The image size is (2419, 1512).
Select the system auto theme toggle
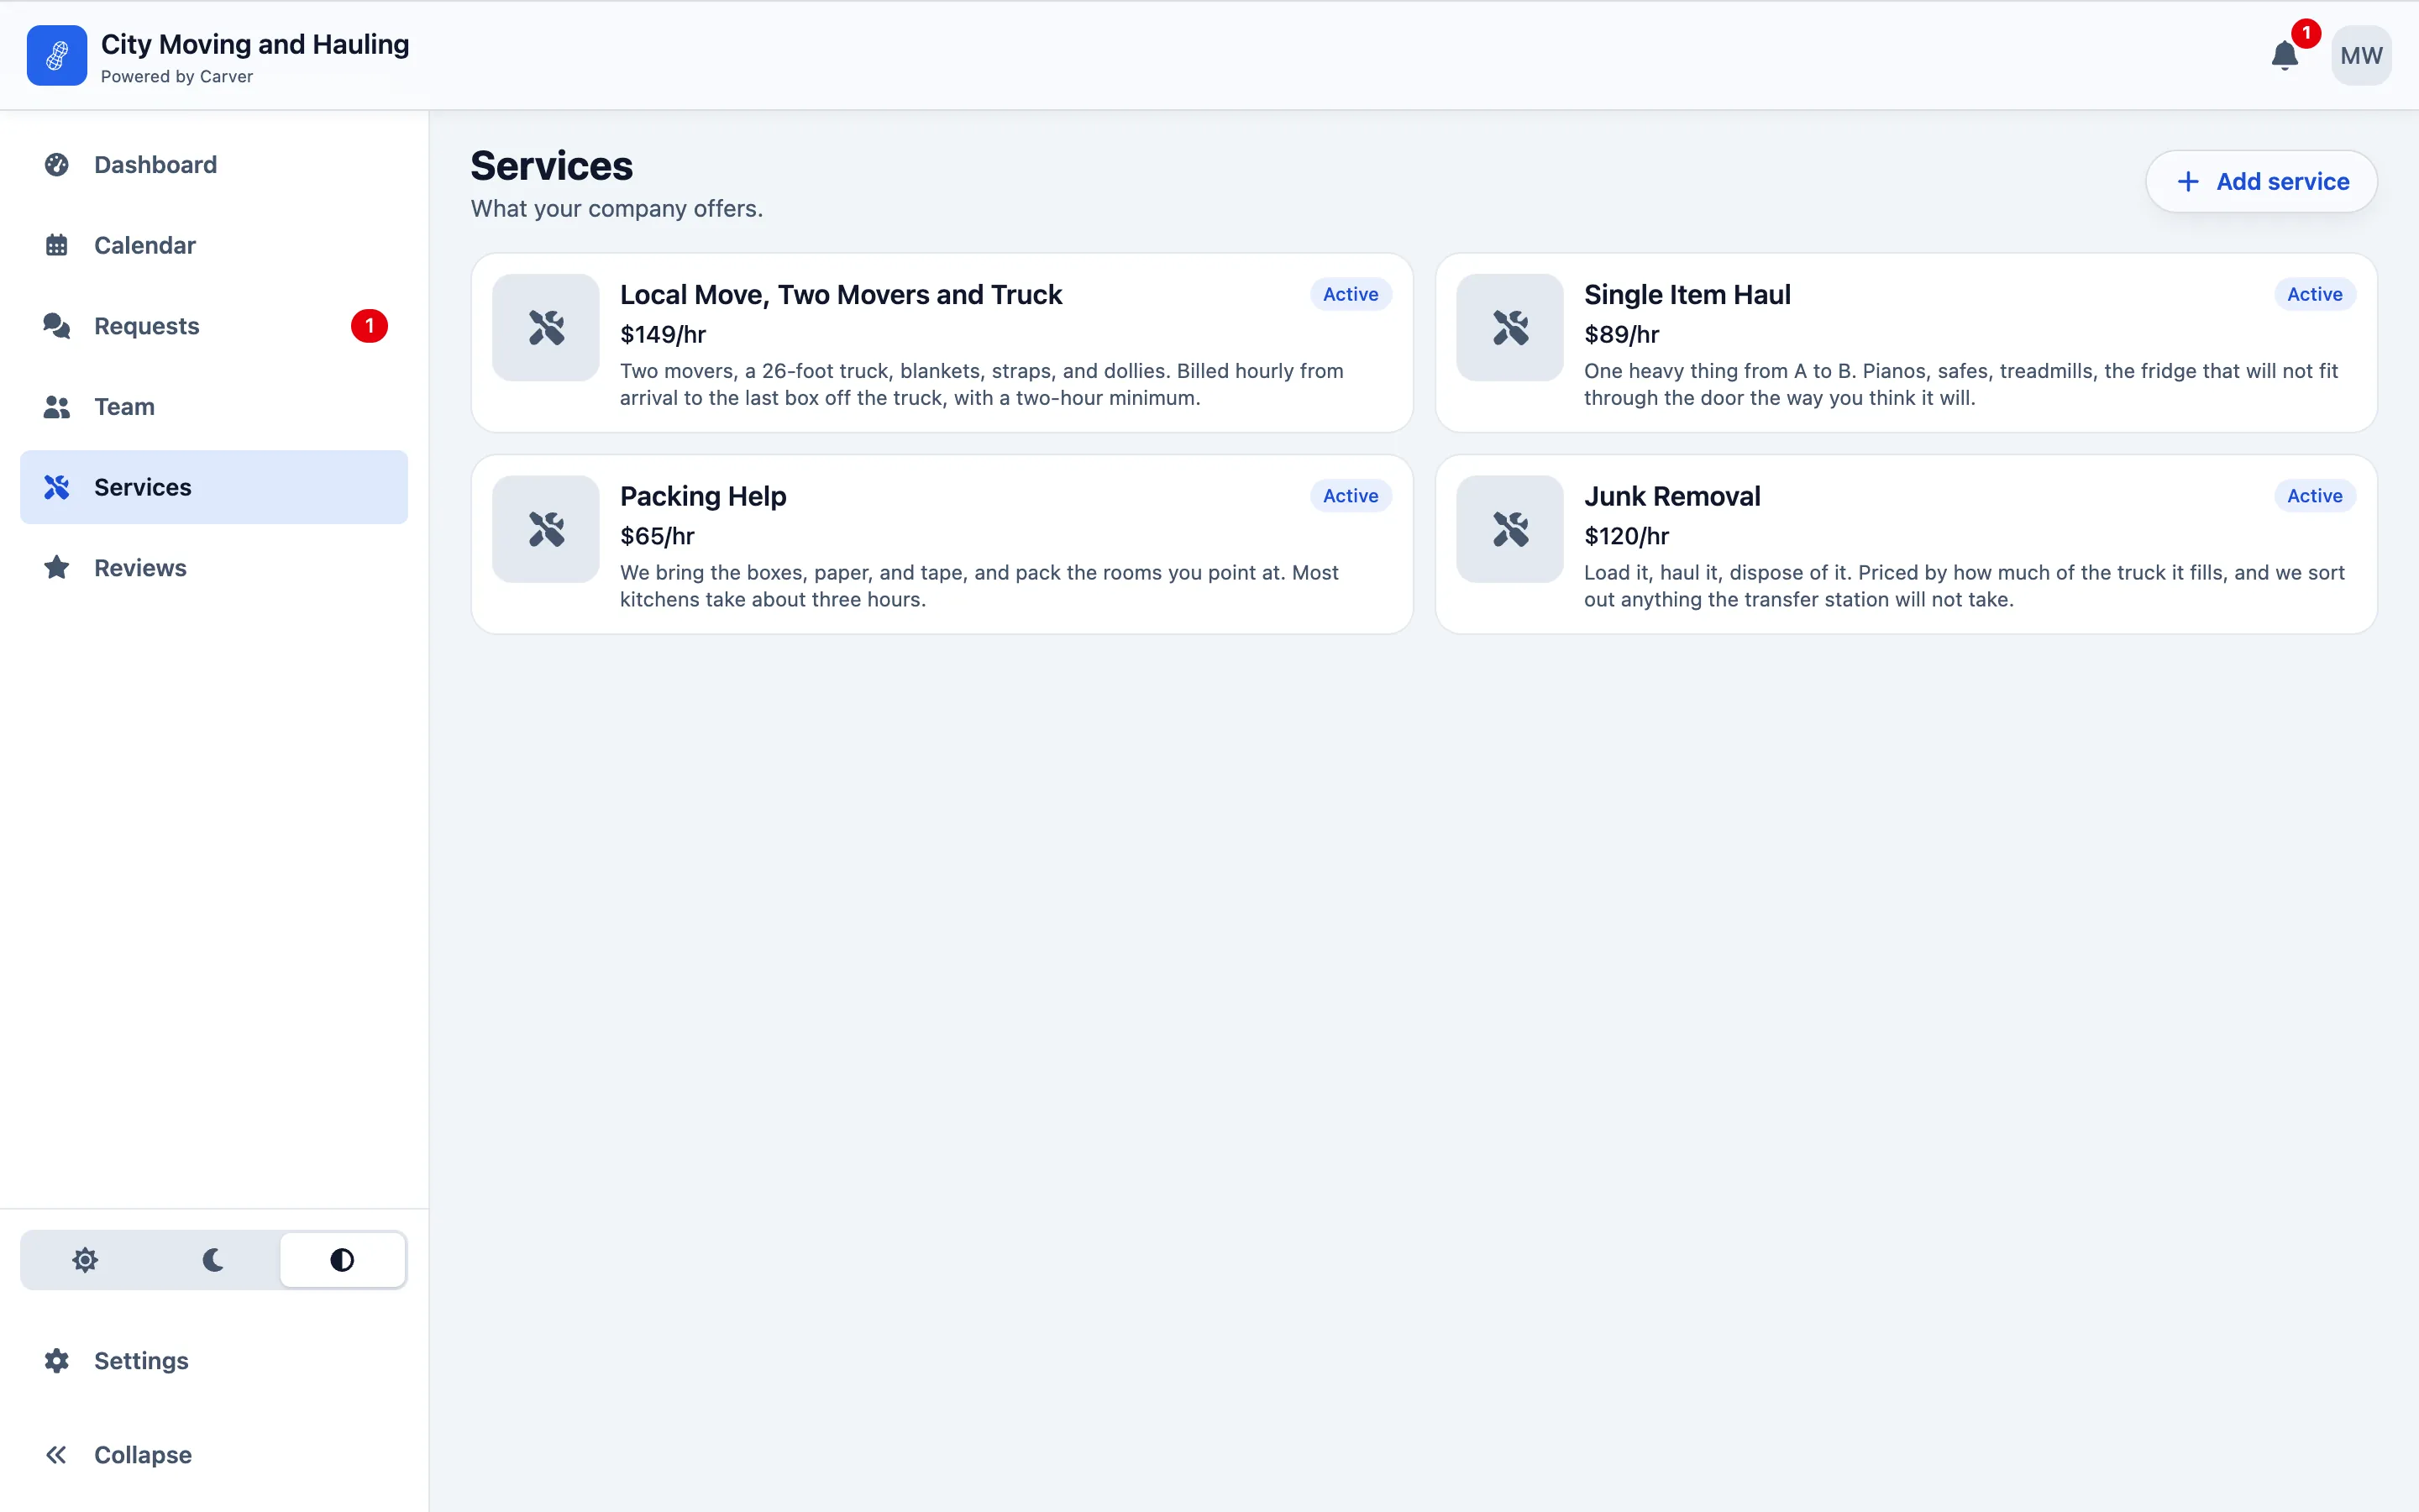pos(342,1260)
